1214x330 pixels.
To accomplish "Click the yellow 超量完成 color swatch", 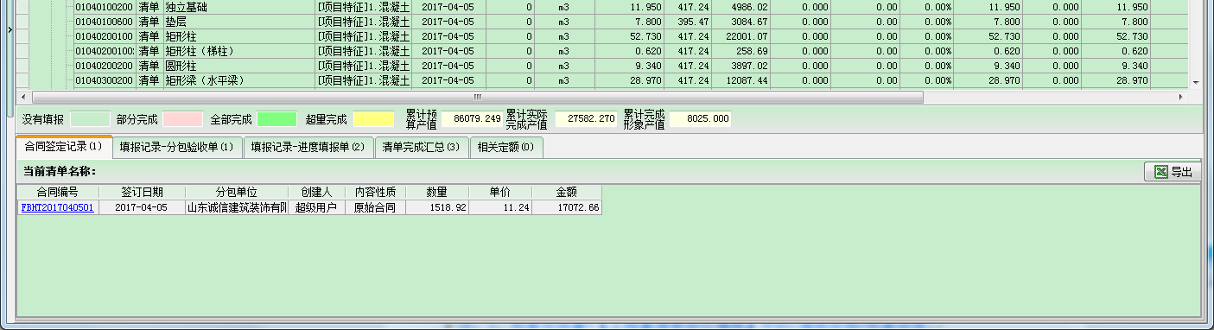I will pos(373,119).
